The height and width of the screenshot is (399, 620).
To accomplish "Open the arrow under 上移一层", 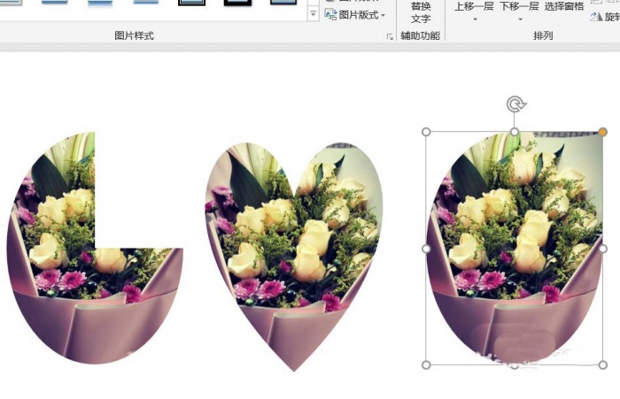I will [475, 19].
